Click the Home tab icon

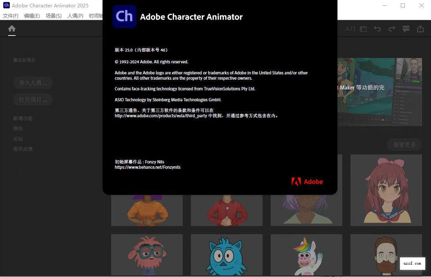click(11, 29)
